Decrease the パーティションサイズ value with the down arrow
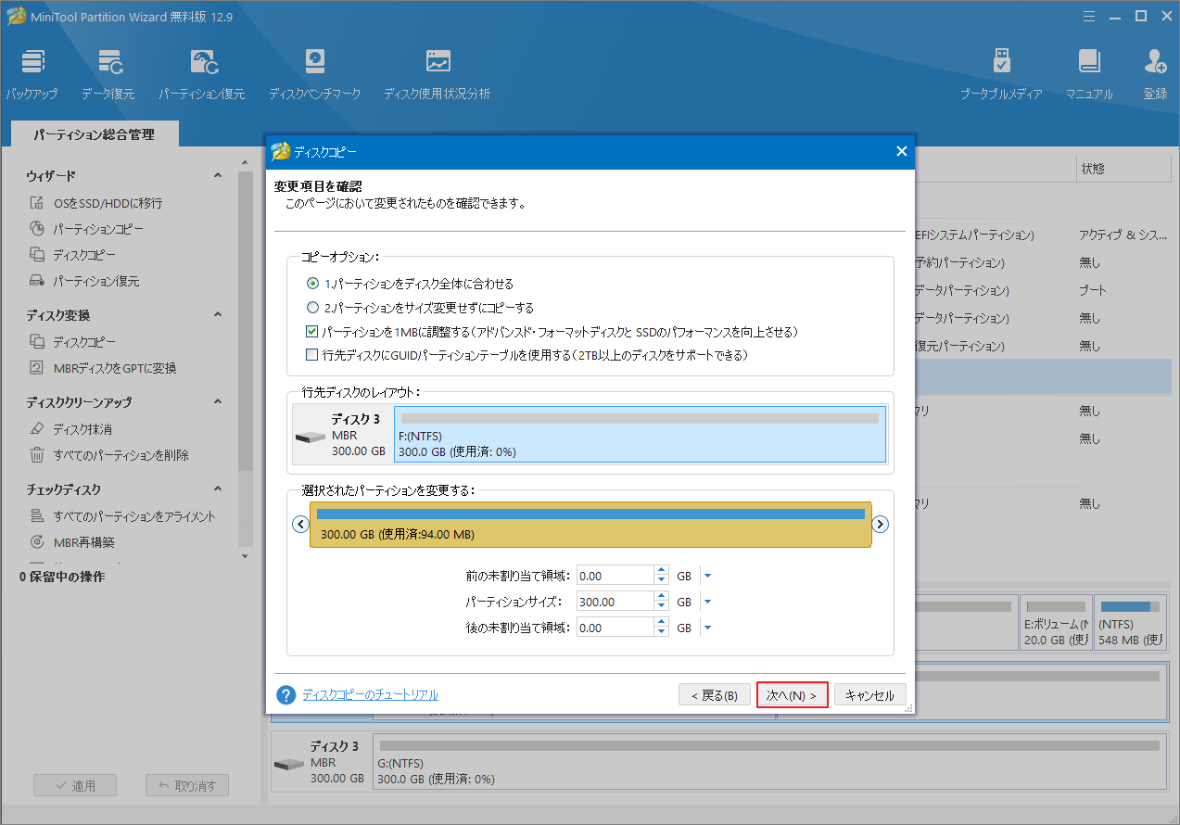 point(661,606)
